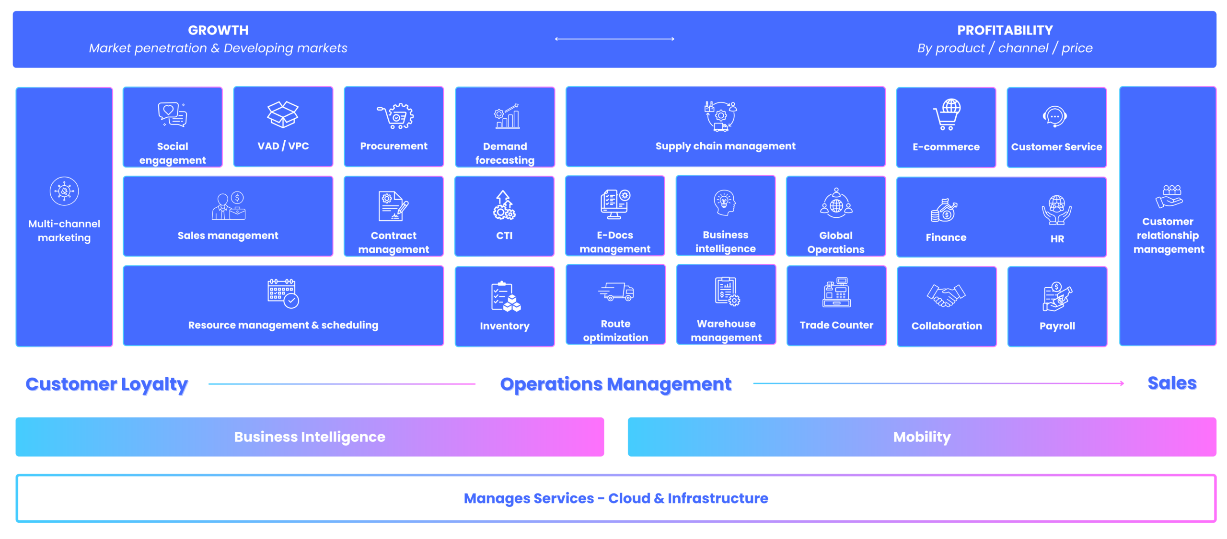This screenshot has height=539, width=1227.
Task: Select the Social engagement chat icon
Action: (x=173, y=114)
